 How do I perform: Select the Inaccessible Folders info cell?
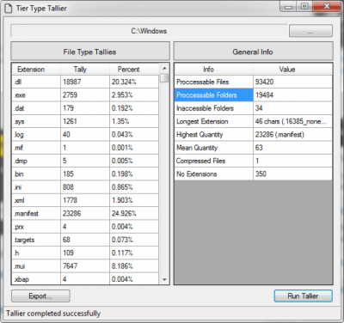point(213,108)
